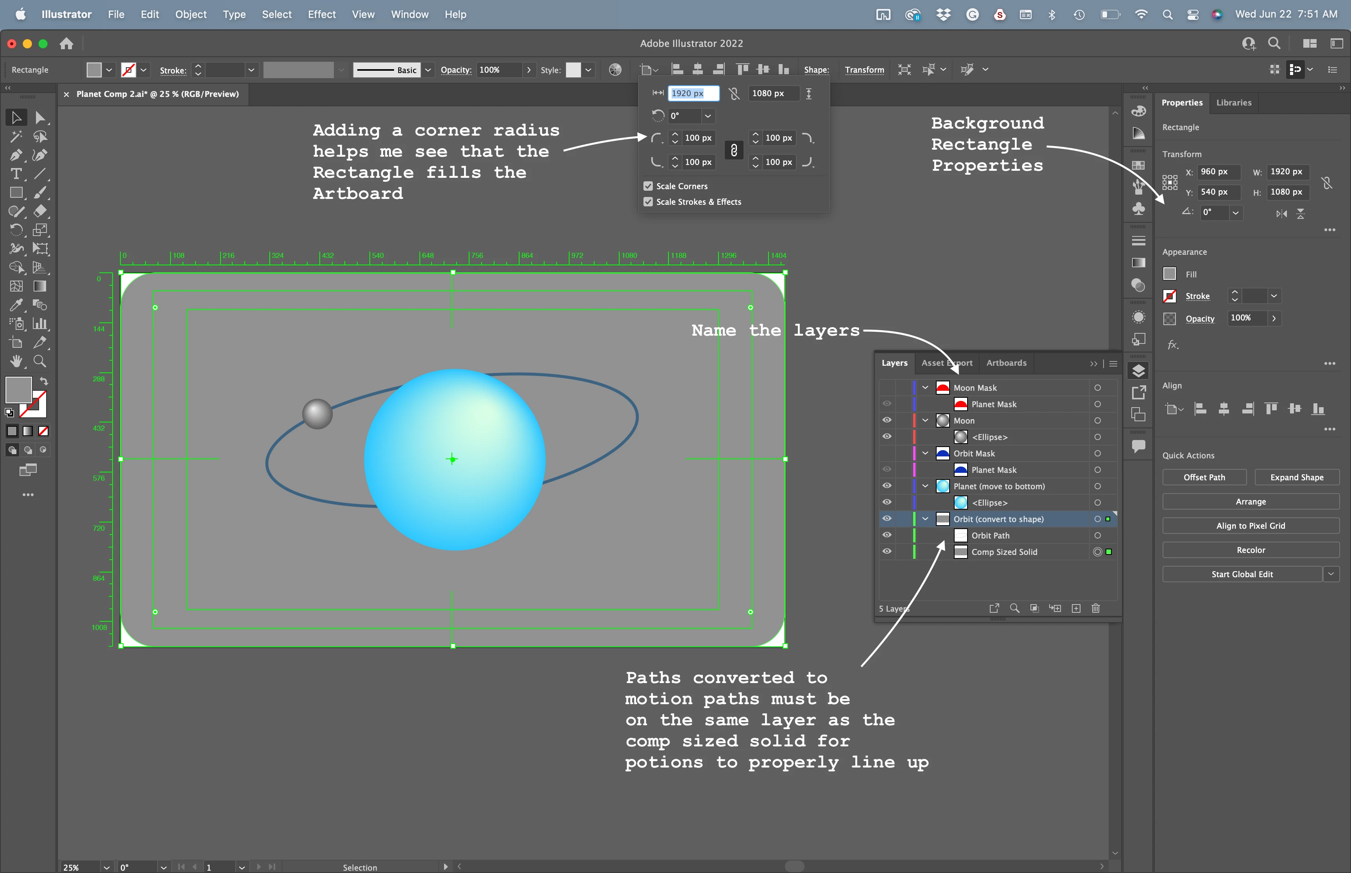This screenshot has height=873, width=1351.
Task: Choose the Hand tool
Action: coord(16,361)
